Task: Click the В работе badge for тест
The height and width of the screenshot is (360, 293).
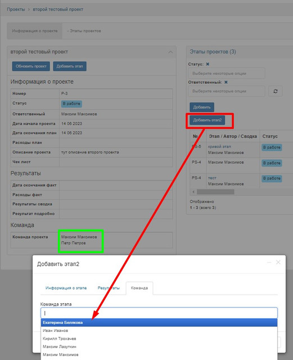Action: click(272, 178)
